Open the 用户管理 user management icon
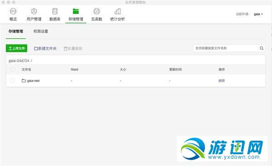The height and width of the screenshot is (166, 272). 34,11
